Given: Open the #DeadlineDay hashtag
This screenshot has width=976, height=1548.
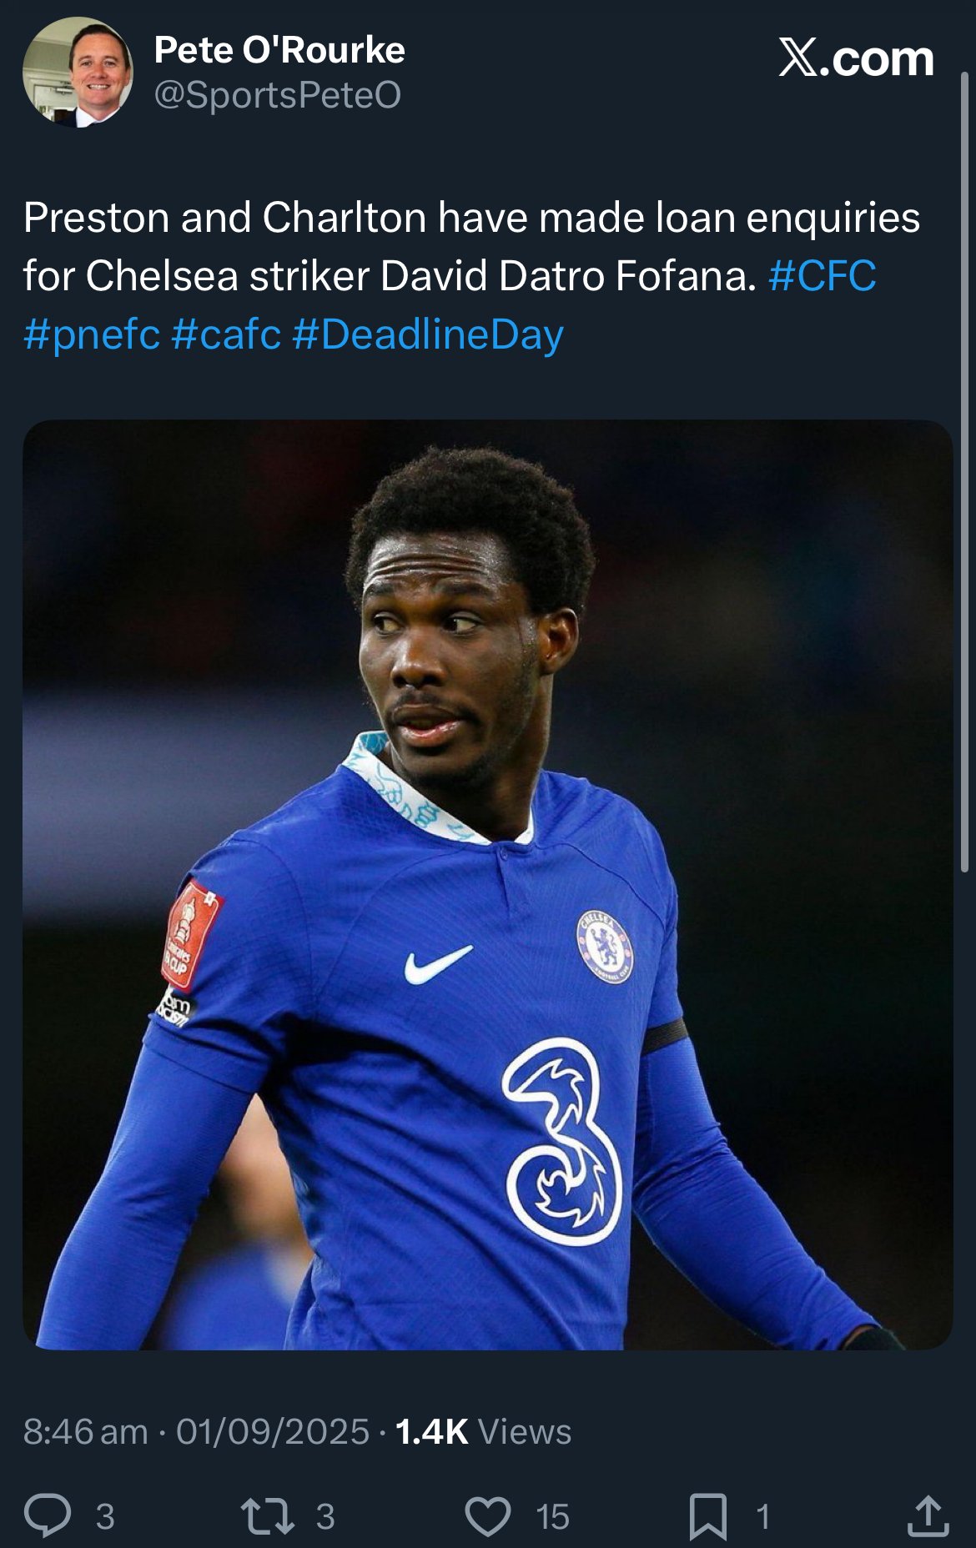Looking at the screenshot, I should tap(429, 334).
